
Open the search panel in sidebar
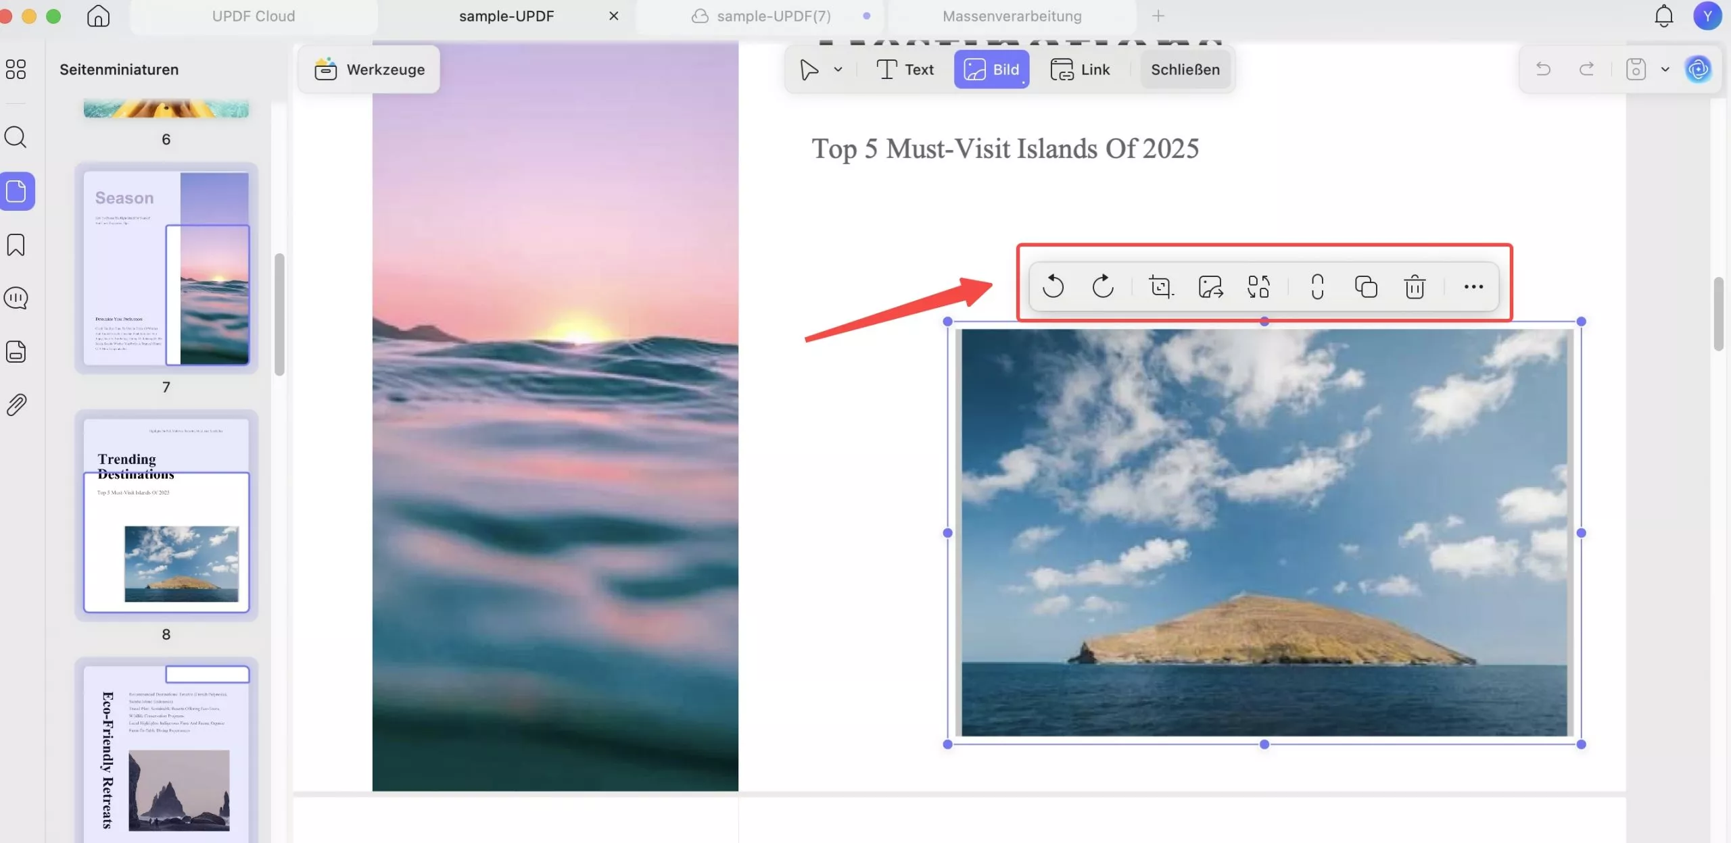(x=16, y=137)
